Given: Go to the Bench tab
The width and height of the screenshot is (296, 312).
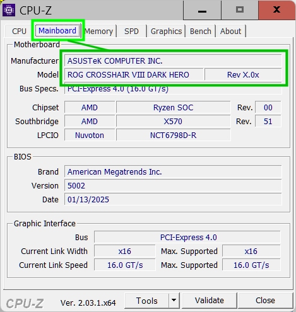Looking at the screenshot, I should (201, 32).
